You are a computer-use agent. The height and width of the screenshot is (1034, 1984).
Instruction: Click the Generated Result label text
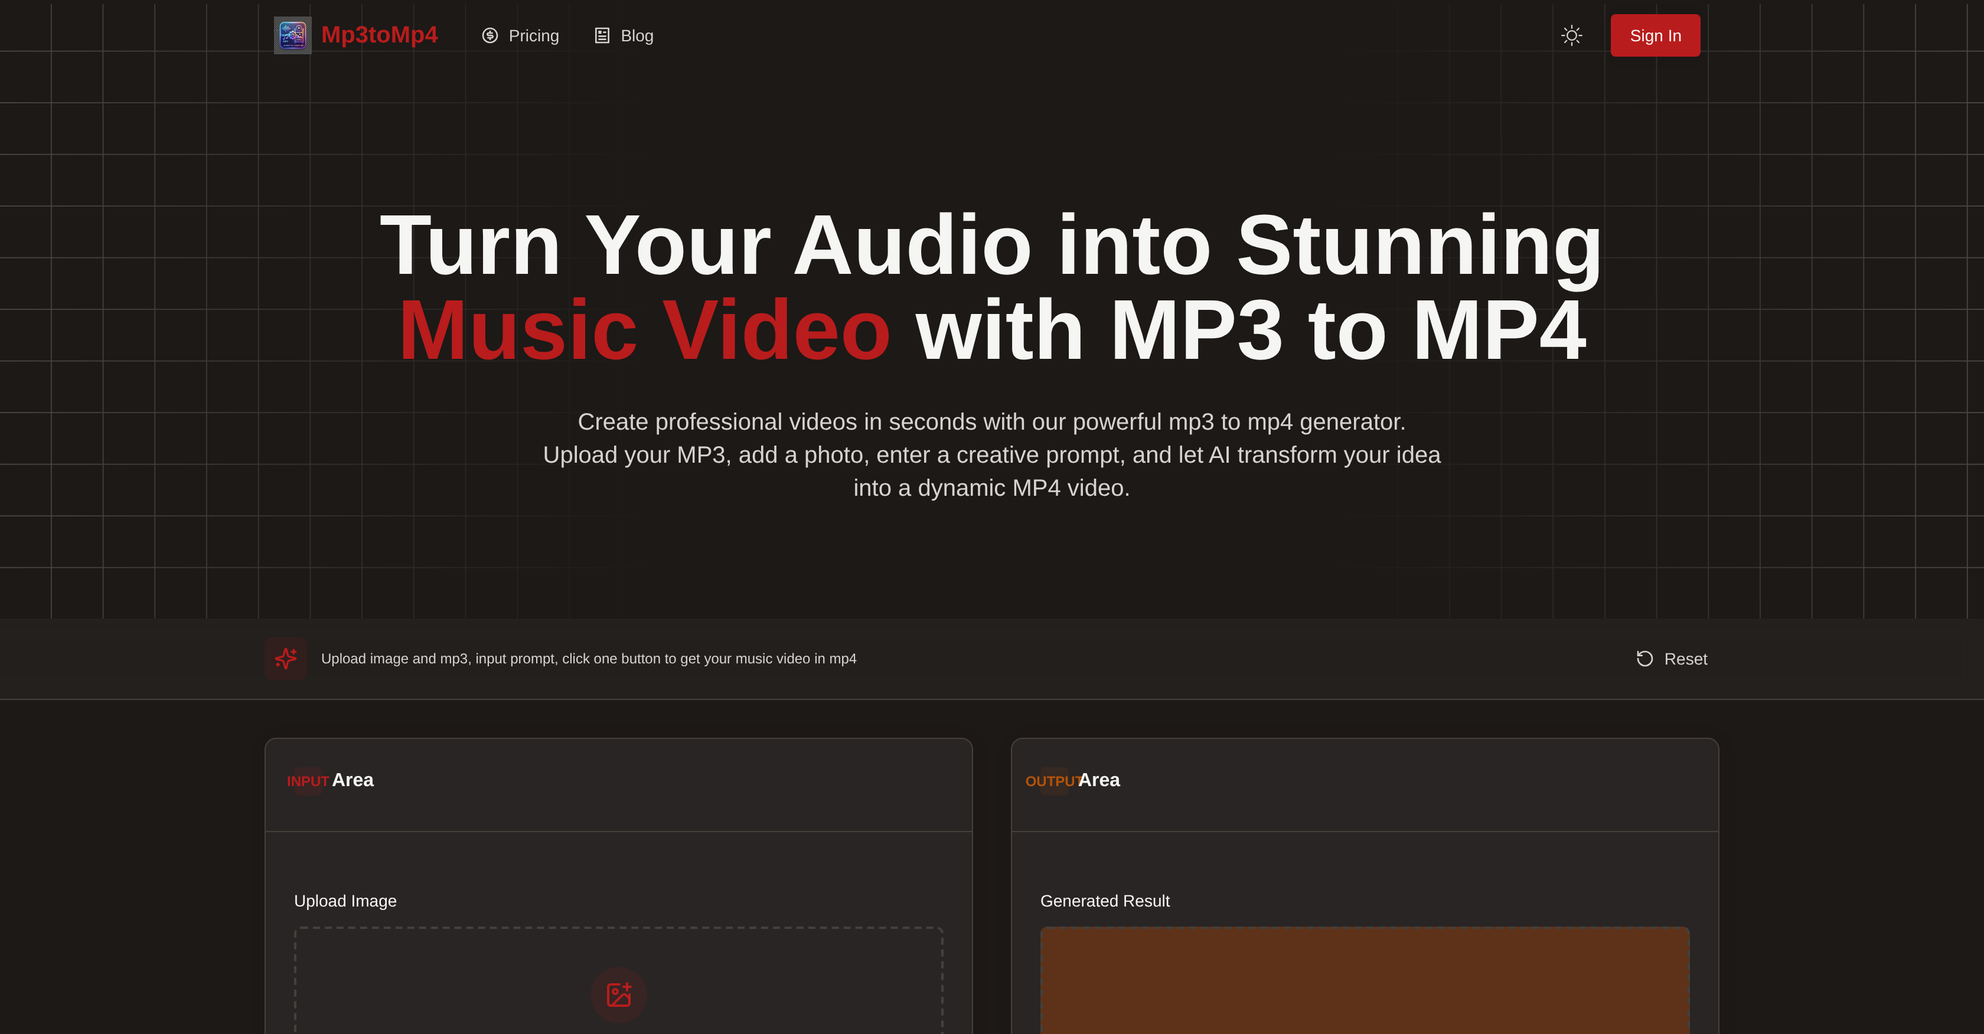coord(1104,901)
